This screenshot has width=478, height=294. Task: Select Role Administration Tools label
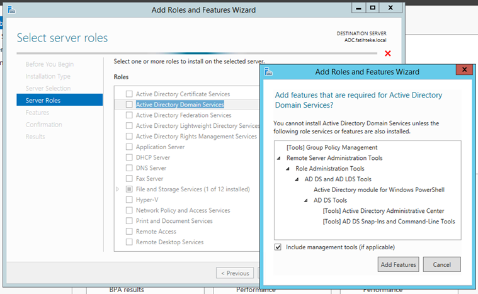(x=330, y=169)
